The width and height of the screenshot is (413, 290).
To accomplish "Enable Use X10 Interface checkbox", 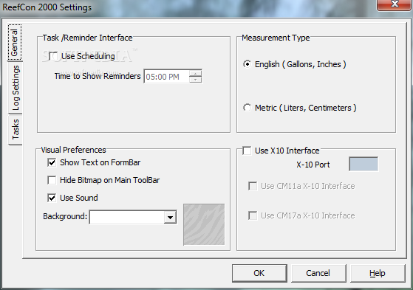I will [247, 151].
